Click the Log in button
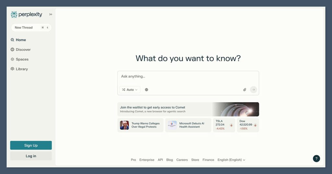This screenshot has width=332, height=174. [x=31, y=156]
